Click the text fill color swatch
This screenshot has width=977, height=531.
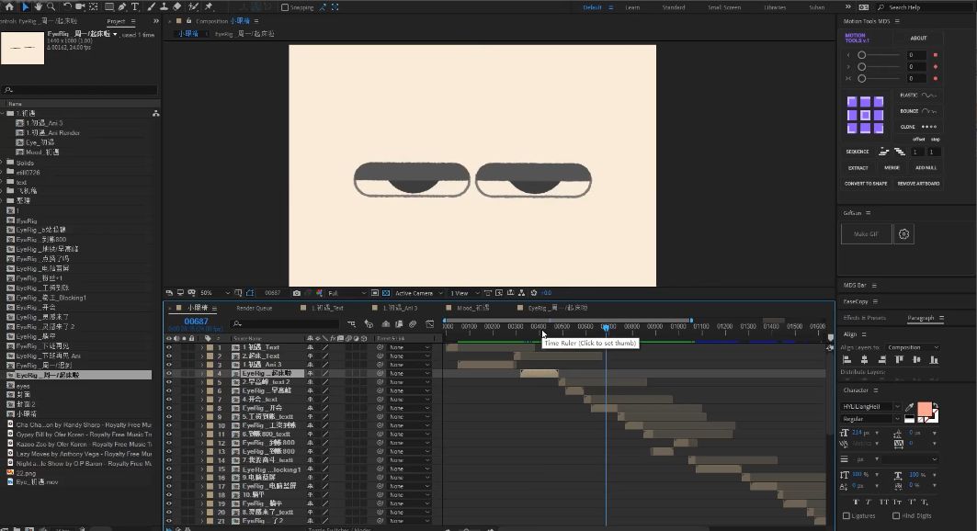(925, 409)
